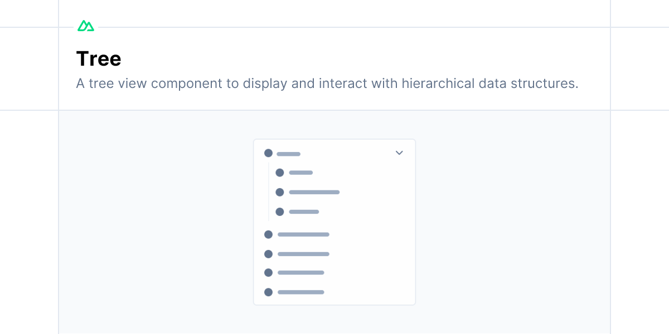
Task: Click the second-to-last tree item's dot icon
Action: tap(268, 273)
